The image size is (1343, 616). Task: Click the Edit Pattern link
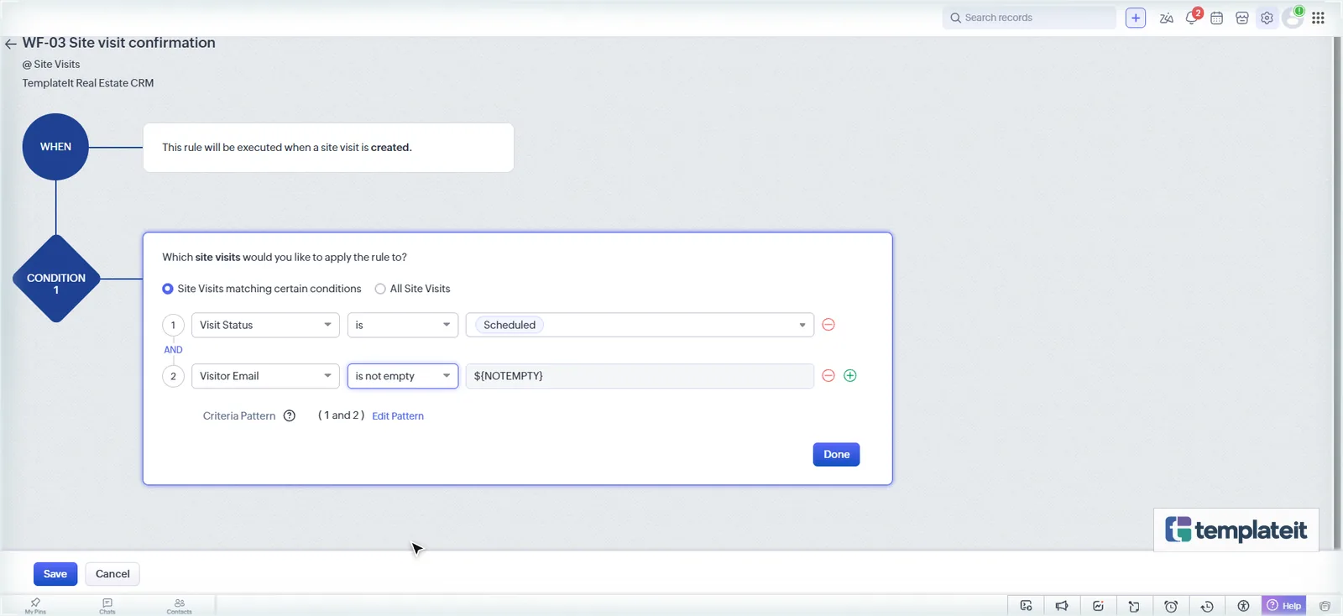click(398, 416)
